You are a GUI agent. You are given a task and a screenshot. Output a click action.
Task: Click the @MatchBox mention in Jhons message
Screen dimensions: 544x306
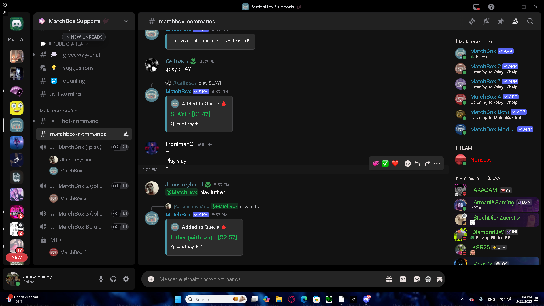coord(182,192)
